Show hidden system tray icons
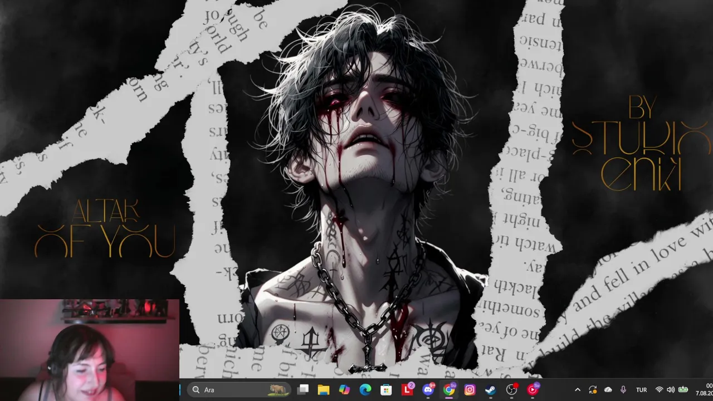Viewport: 713px width, 401px height. (578, 390)
